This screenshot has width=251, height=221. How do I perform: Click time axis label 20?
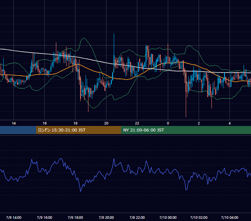coord(106,123)
